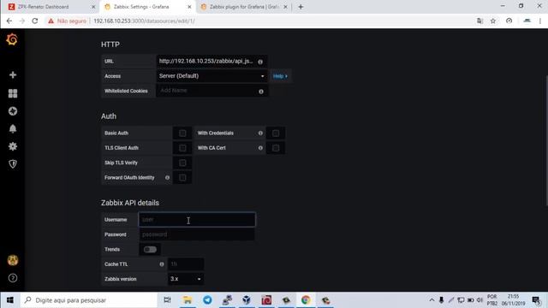Image resolution: width=548 pixels, height=308 pixels.
Task: Enable the TLS Client Auth checkbox
Action: [182, 148]
